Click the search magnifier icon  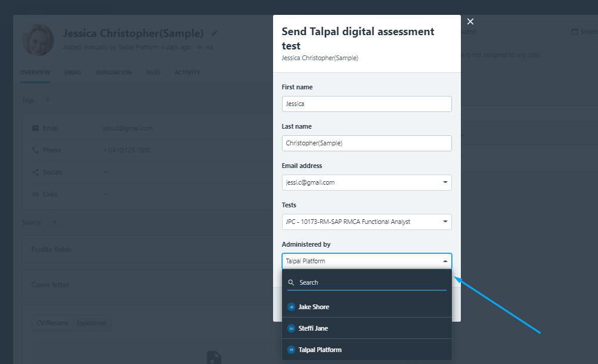[291, 282]
